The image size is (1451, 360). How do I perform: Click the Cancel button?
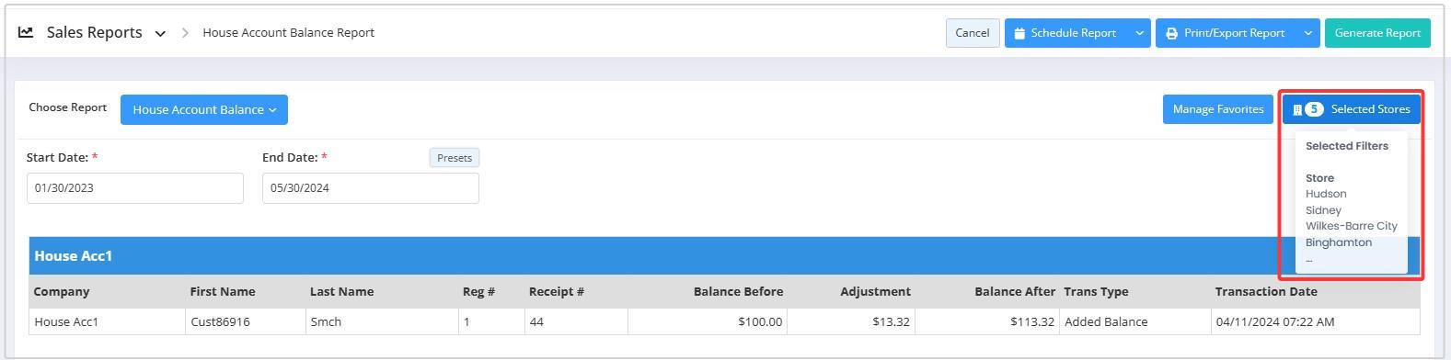pyautogui.click(x=973, y=33)
